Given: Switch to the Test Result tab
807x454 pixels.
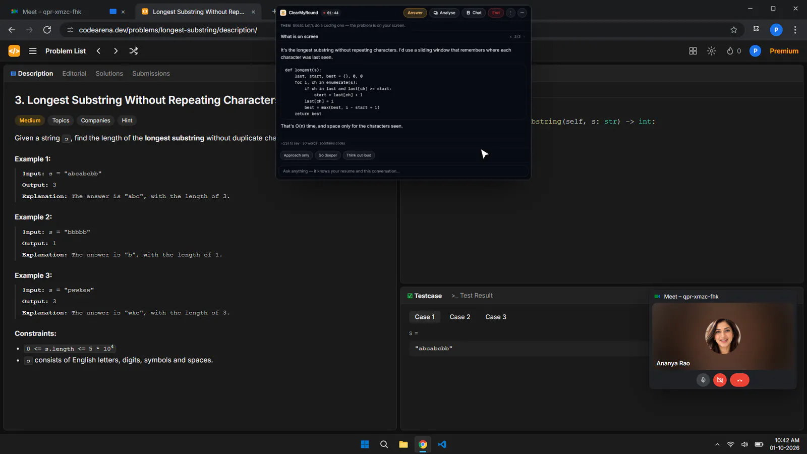Looking at the screenshot, I should click(472, 296).
